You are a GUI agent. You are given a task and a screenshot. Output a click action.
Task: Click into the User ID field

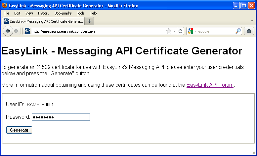55,105
